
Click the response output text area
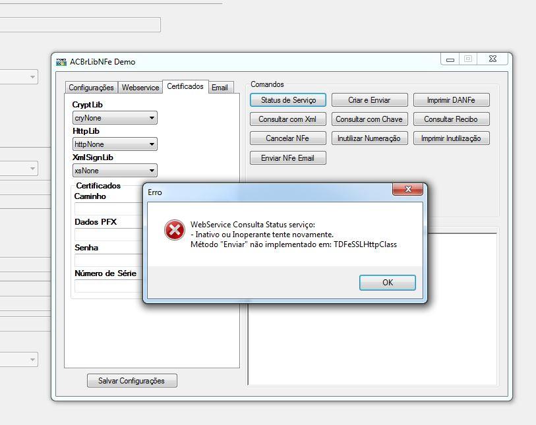[372, 343]
